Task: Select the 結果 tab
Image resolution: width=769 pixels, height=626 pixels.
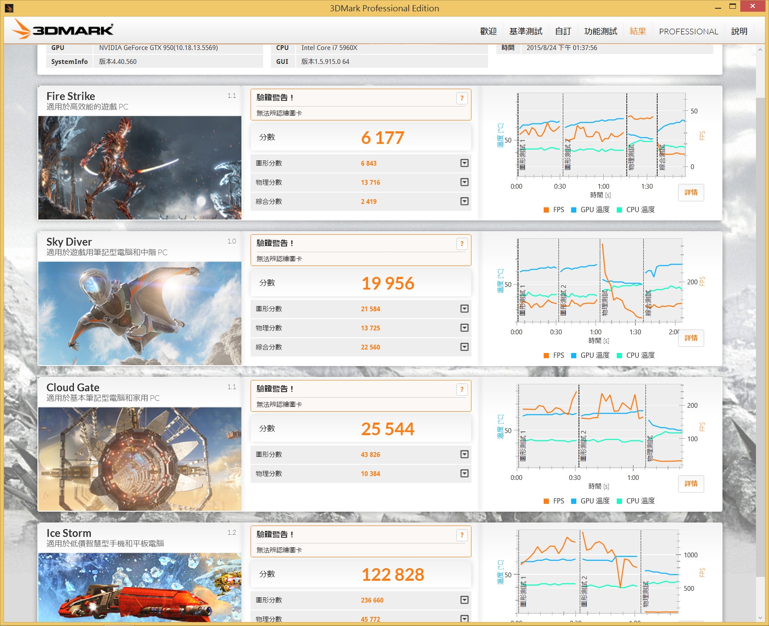Action: tap(638, 31)
